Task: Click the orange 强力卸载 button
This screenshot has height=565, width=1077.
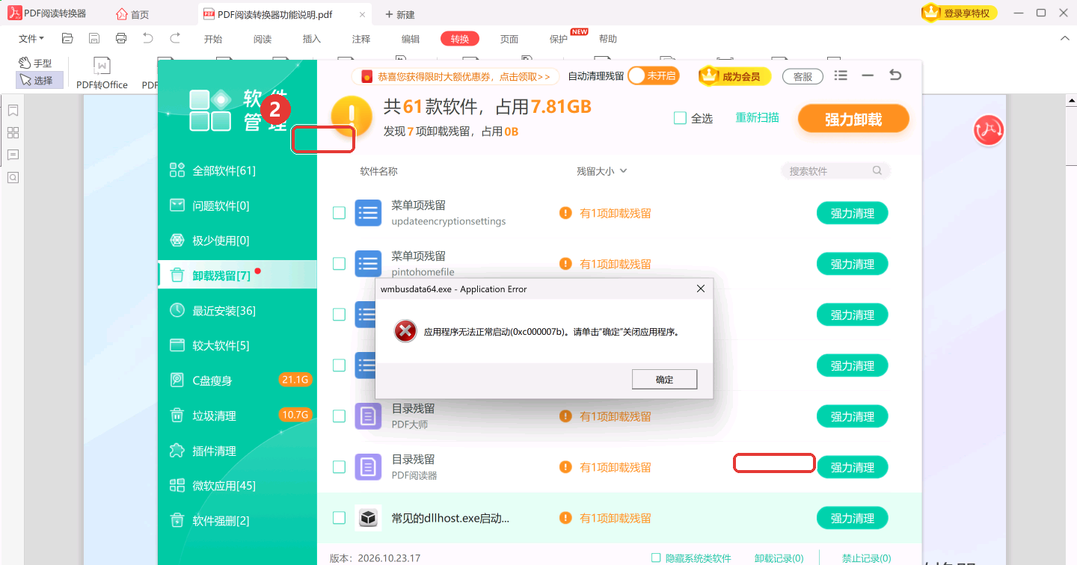Action: (853, 120)
